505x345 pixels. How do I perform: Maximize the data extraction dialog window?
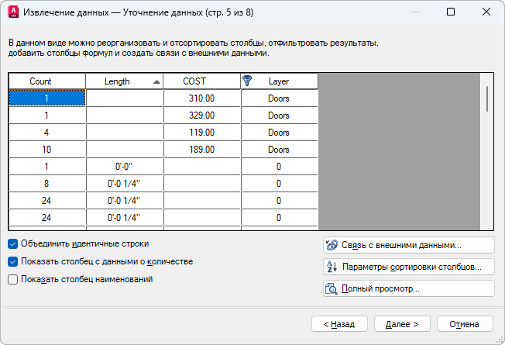[451, 12]
